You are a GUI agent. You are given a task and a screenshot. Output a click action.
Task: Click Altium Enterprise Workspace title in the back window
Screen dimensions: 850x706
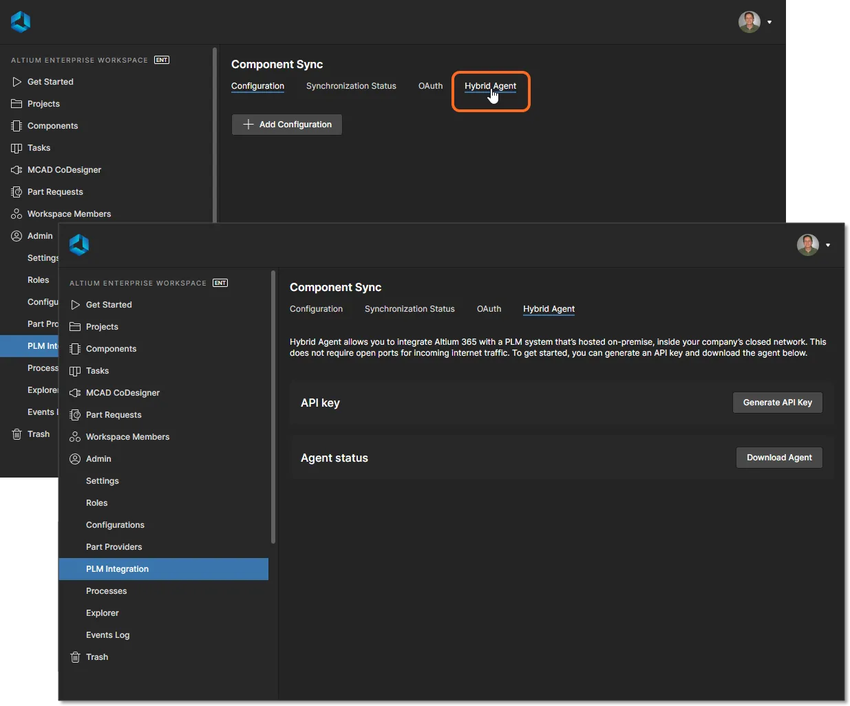click(x=79, y=60)
